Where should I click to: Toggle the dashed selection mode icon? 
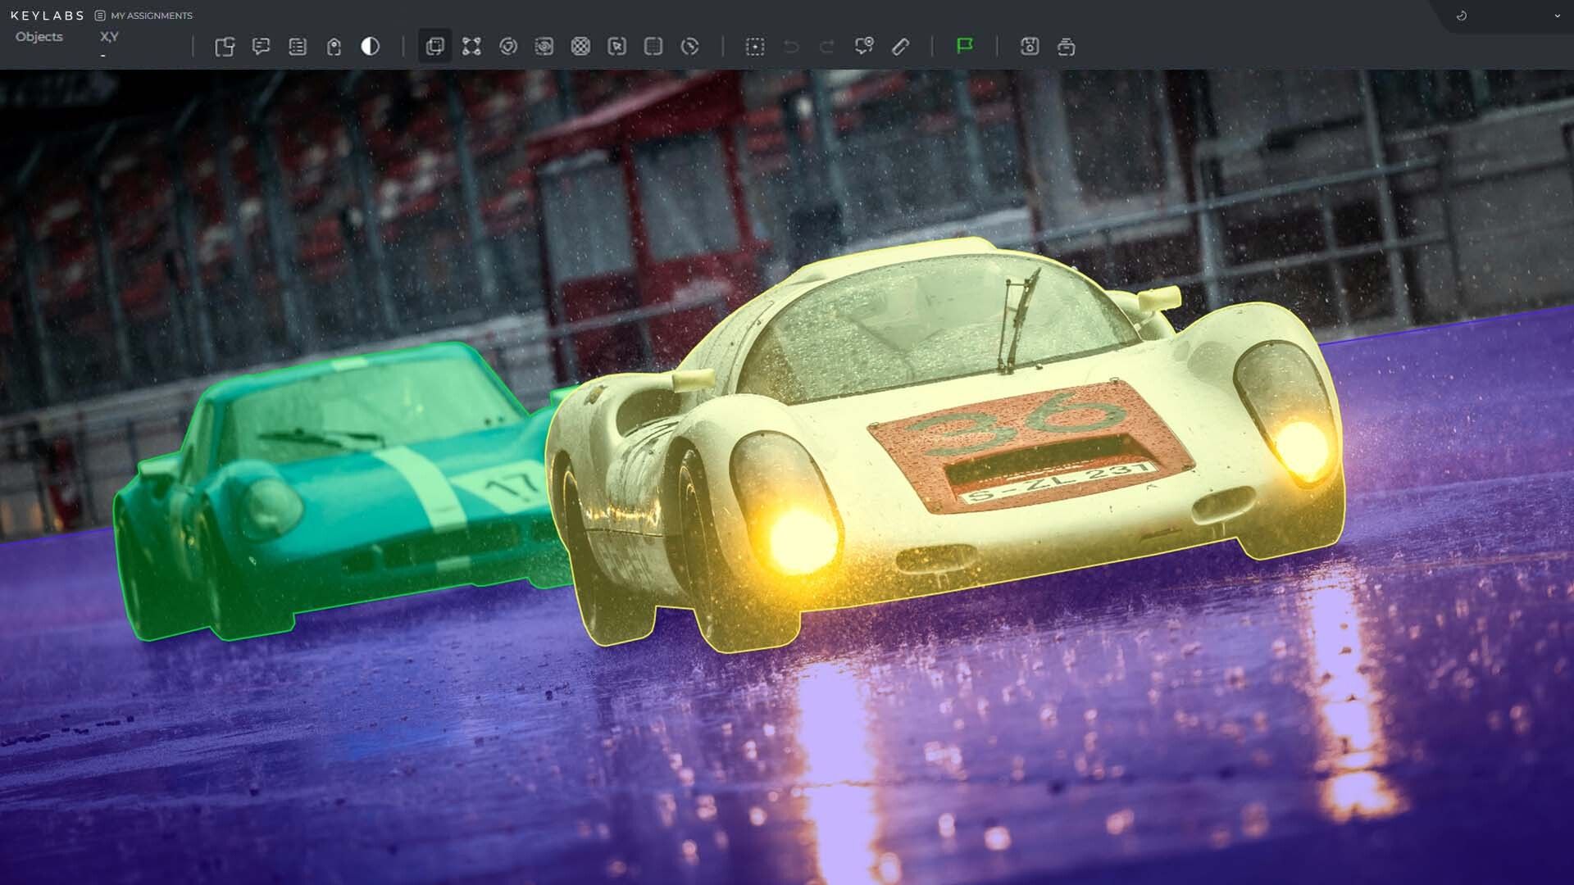click(x=755, y=48)
